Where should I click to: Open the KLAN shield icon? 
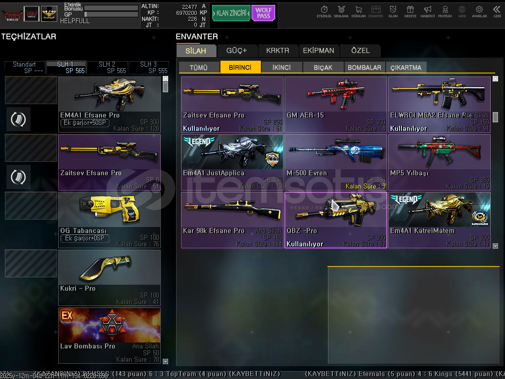pyautogui.click(x=393, y=12)
